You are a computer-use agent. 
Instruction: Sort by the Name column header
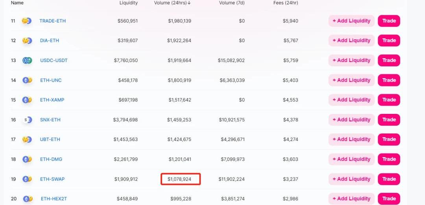(17, 3)
